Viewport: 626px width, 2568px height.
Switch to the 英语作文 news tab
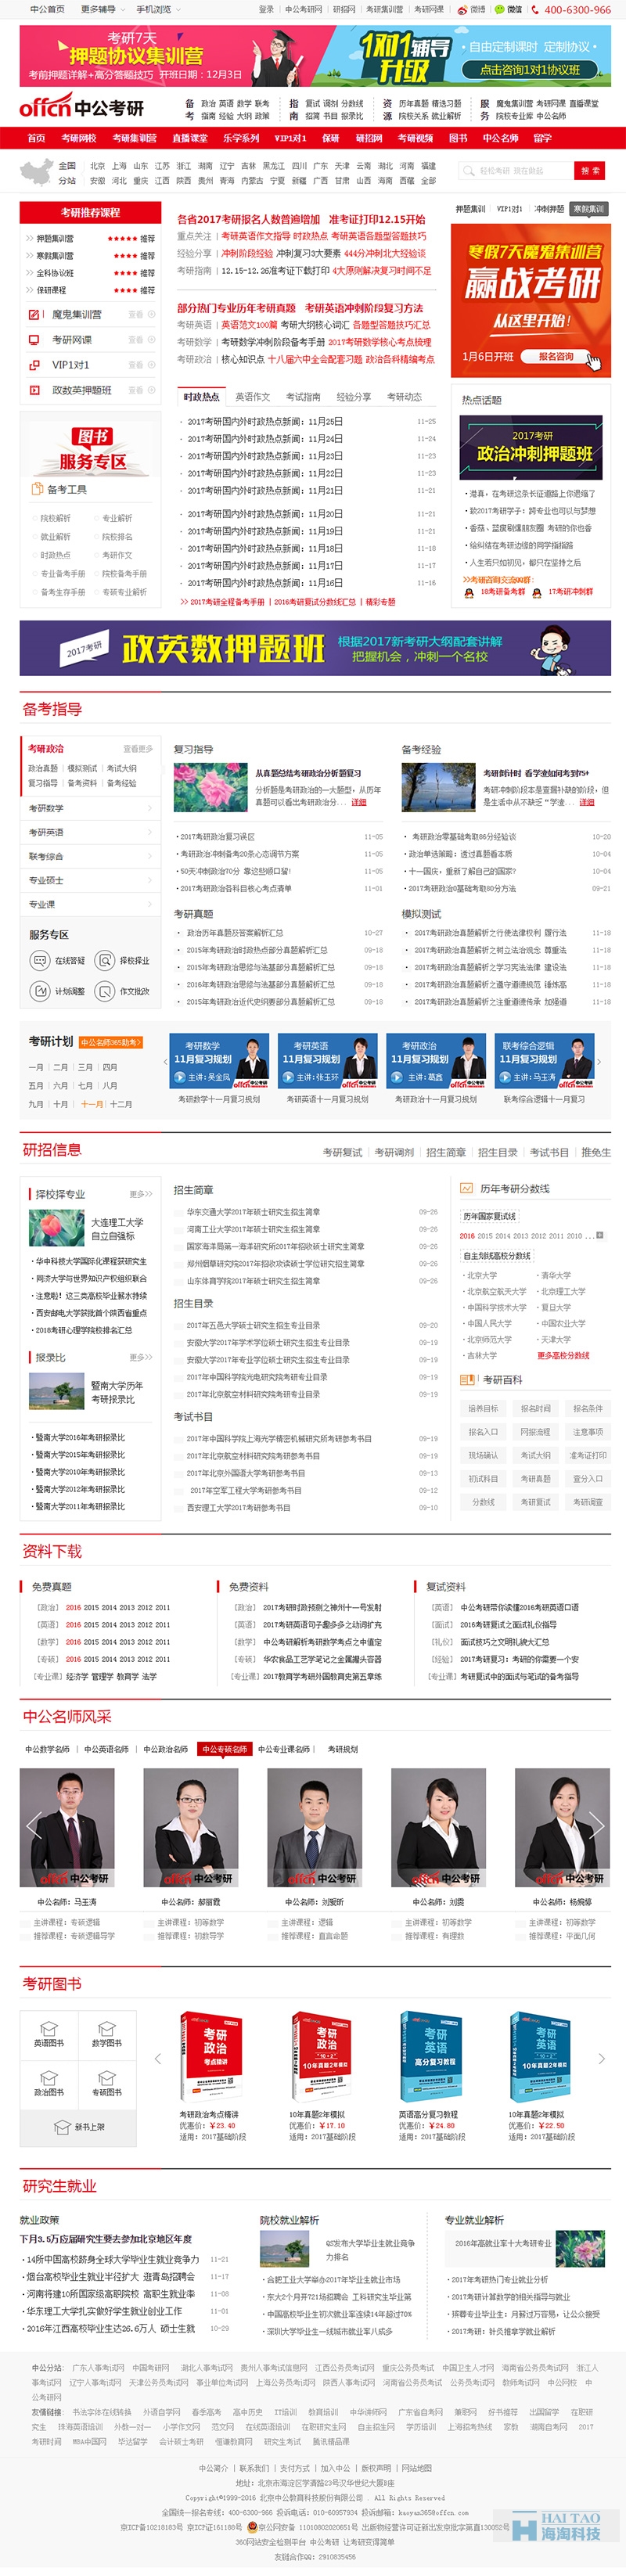[x=252, y=397]
